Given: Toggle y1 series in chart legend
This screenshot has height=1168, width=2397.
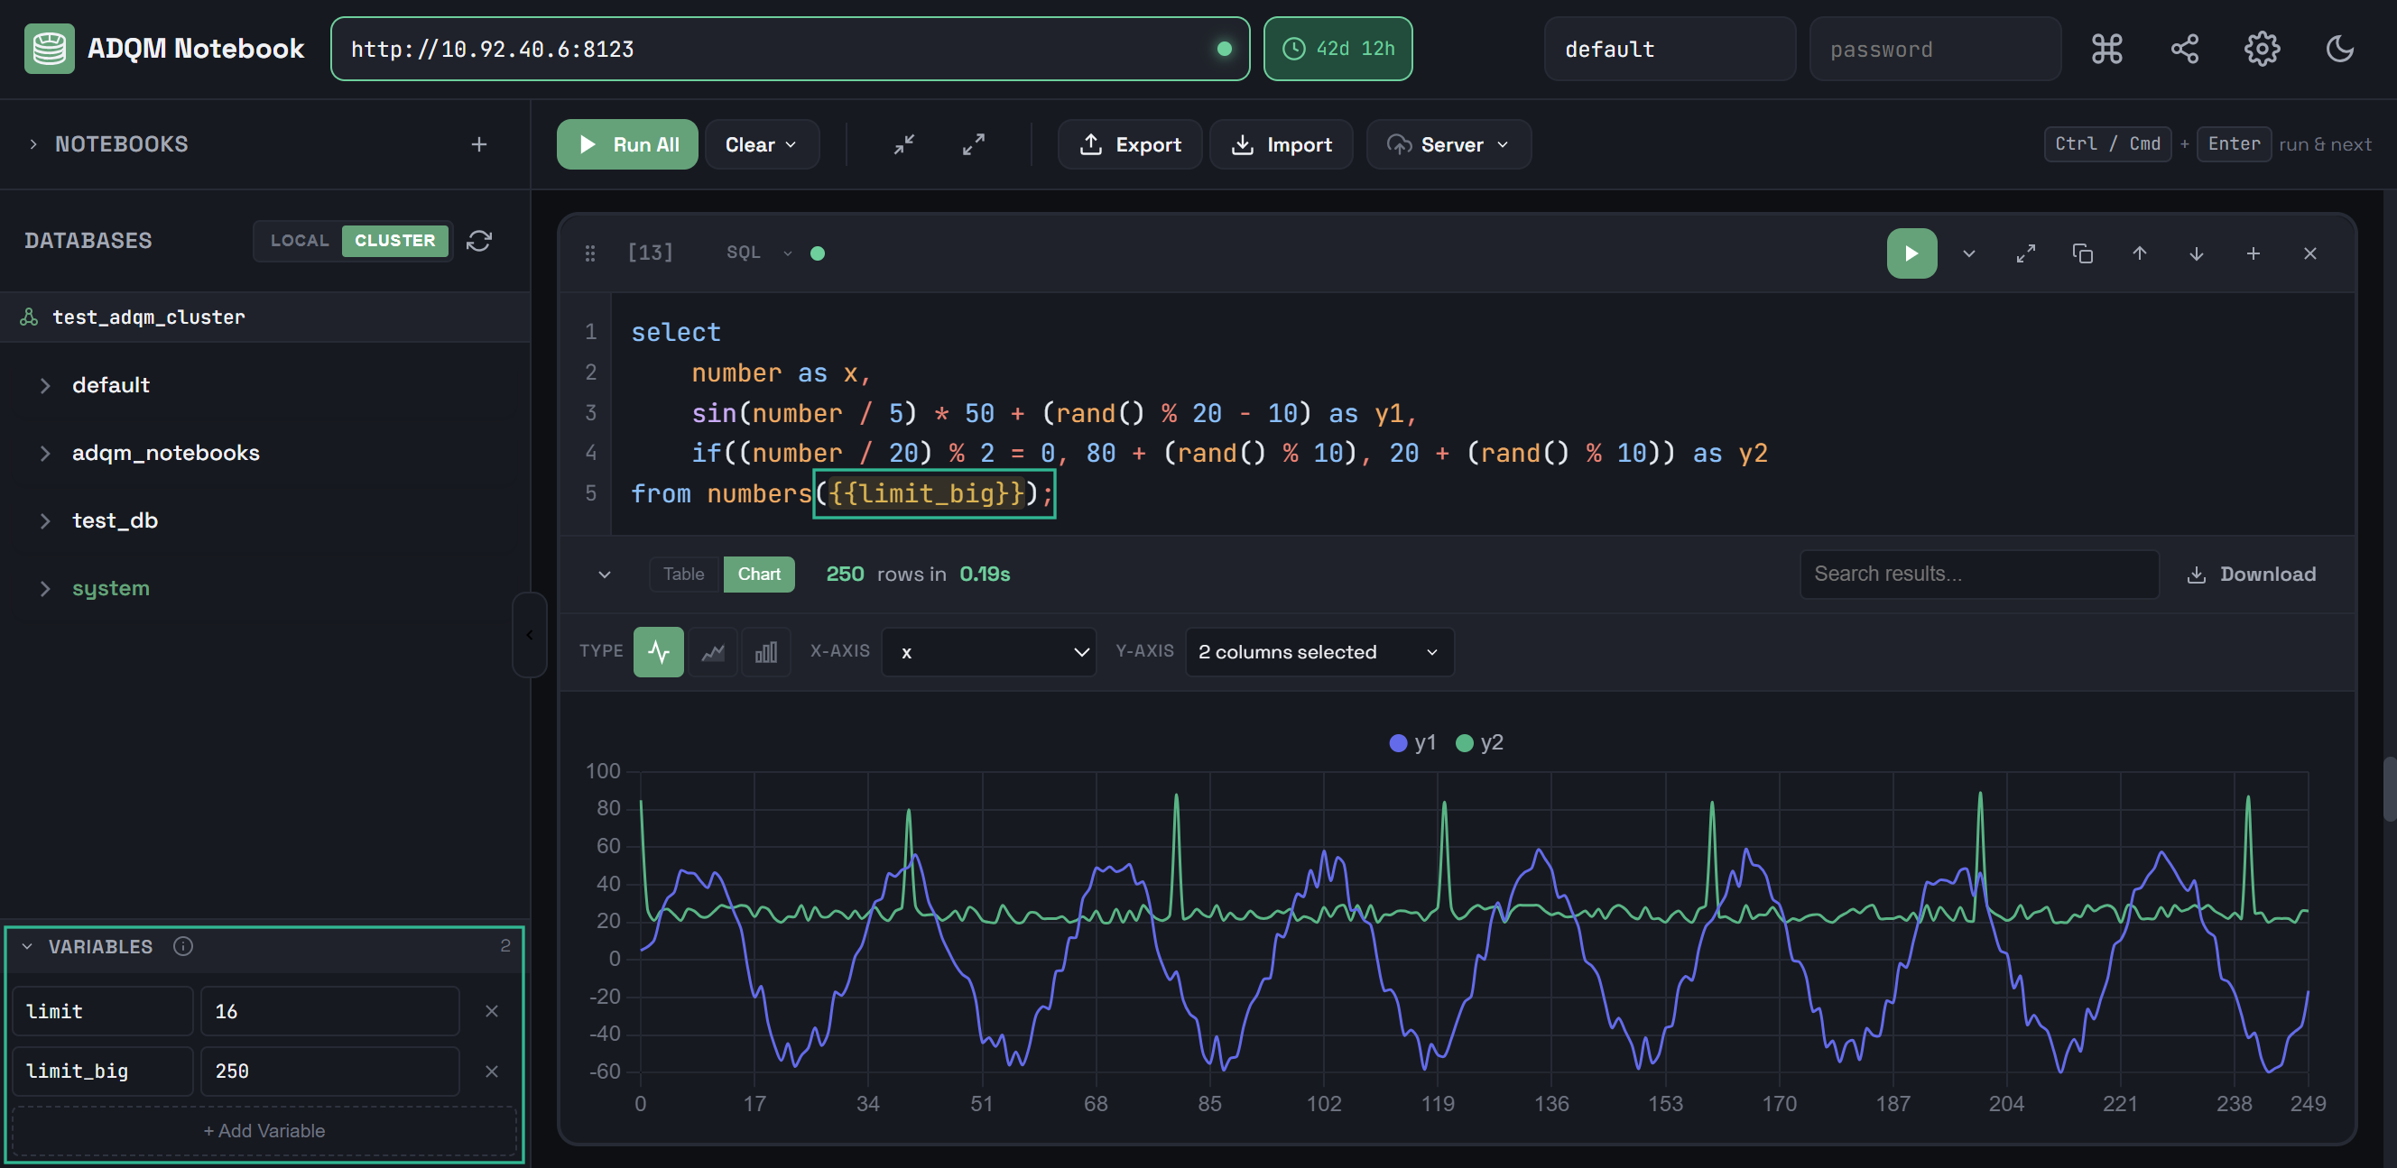Looking at the screenshot, I should tap(1412, 742).
